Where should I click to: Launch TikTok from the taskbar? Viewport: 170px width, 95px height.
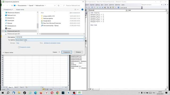pyautogui.click(x=25, y=93)
